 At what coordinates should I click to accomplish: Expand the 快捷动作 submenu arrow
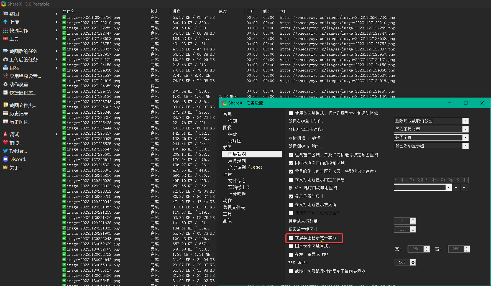click(x=57, y=30)
